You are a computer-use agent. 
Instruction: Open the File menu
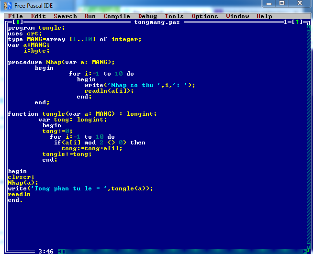click(x=15, y=16)
